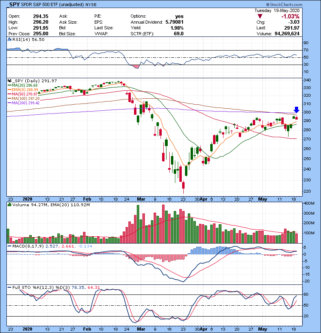Click the -20 MACD axis label
The width and height of the screenshot is (321, 333).
pos(307,281)
